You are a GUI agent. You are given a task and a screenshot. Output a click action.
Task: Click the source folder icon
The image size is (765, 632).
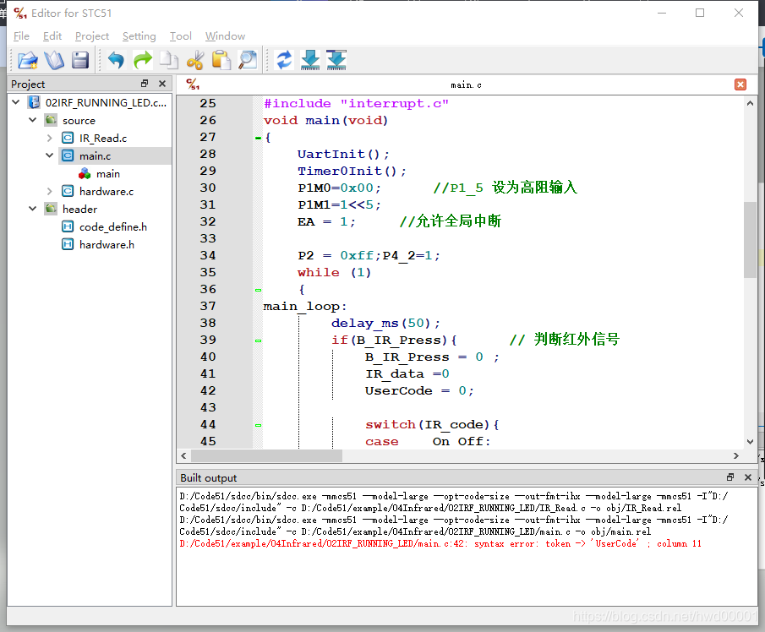coord(51,120)
